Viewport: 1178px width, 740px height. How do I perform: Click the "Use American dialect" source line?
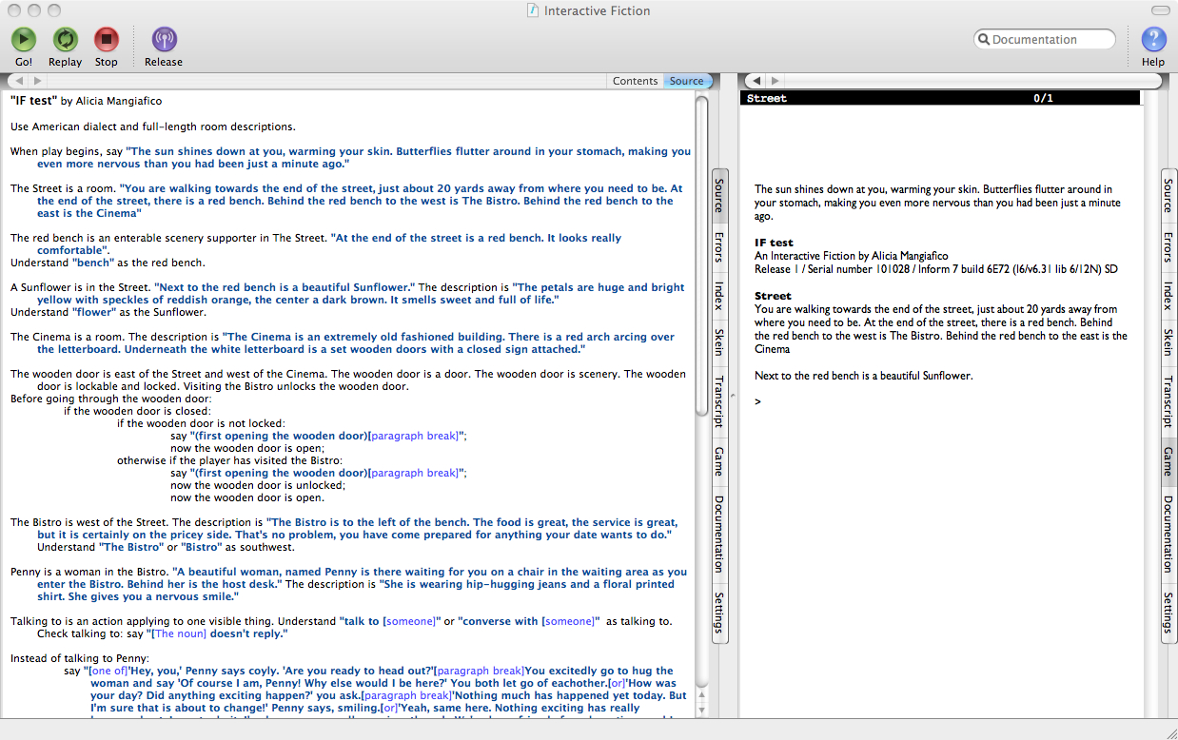(152, 126)
